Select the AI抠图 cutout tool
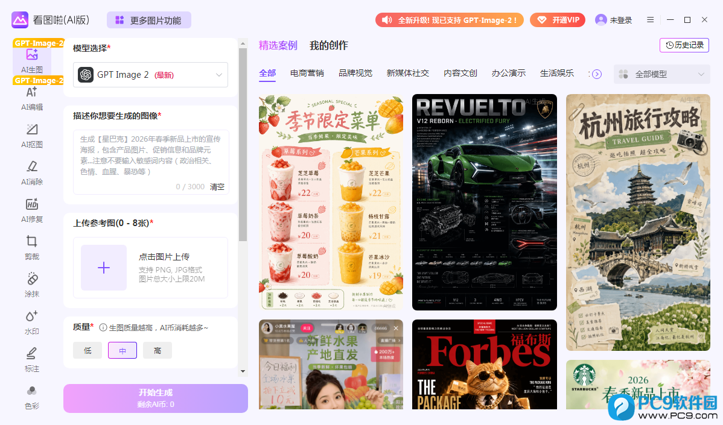Viewport: 723px width, 425px height. [32, 136]
